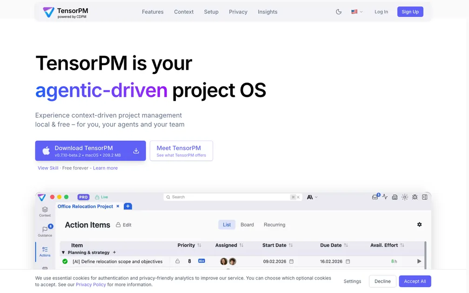
Task: Click the Log In link
Action: (x=381, y=12)
